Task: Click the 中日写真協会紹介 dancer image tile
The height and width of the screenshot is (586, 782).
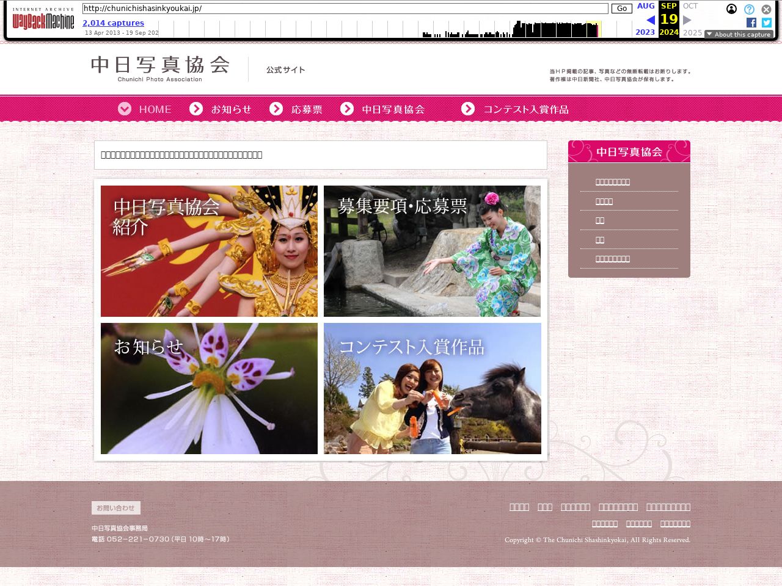Action: tap(209, 251)
